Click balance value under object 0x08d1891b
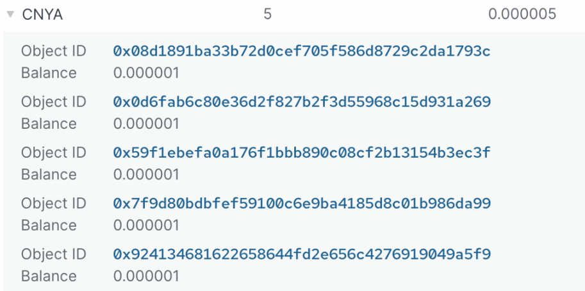This screenshot has height=291, width=585. [146, 73]
